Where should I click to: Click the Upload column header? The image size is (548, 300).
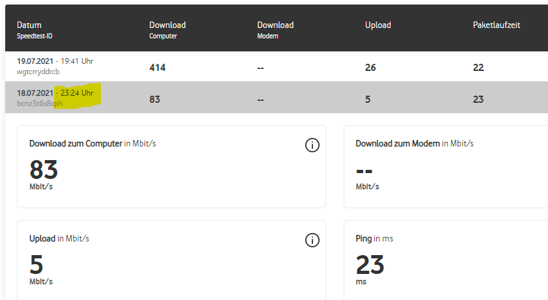(x=377, y=25)
